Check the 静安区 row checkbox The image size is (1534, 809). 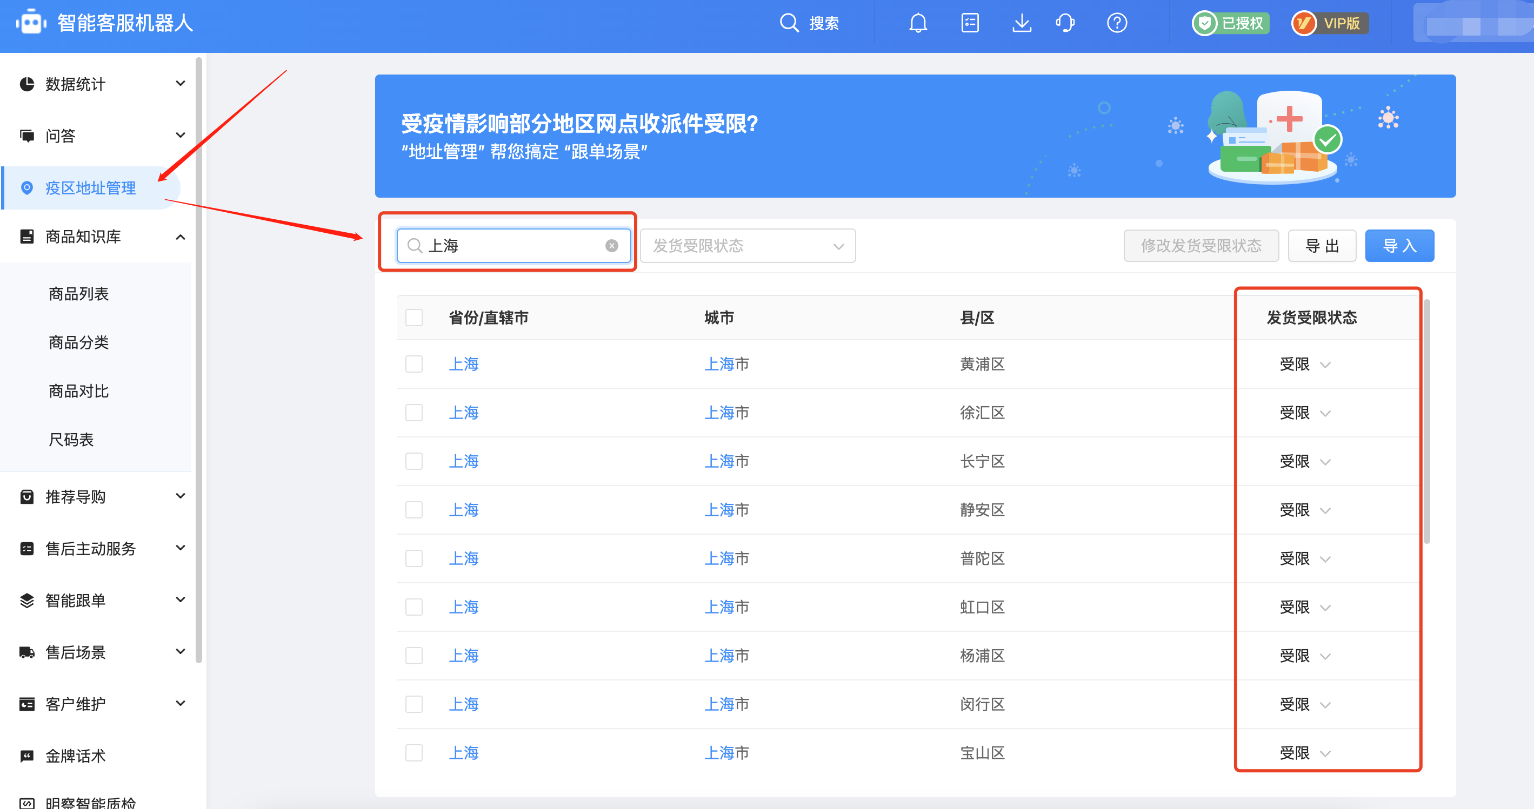(414, 509)
